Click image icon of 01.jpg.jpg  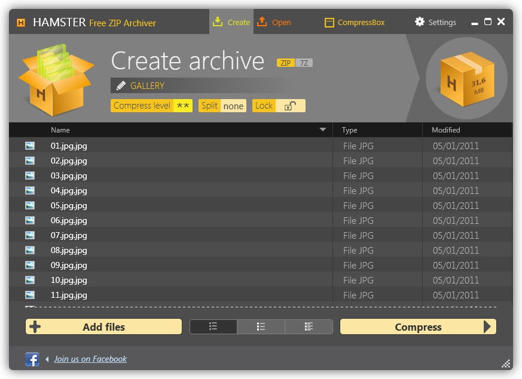point(30,146)
